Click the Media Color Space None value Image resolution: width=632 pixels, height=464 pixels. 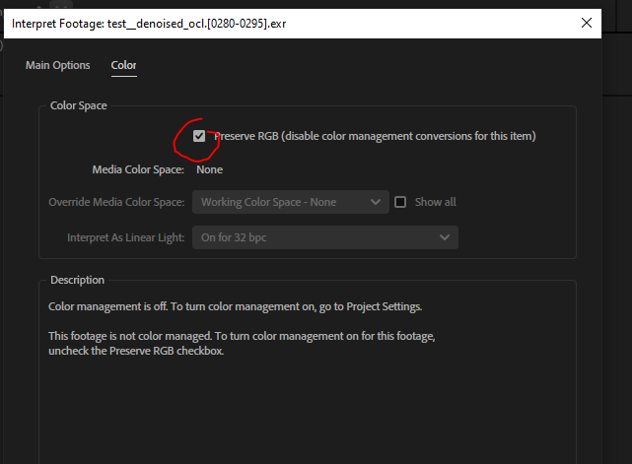[209, 169]
